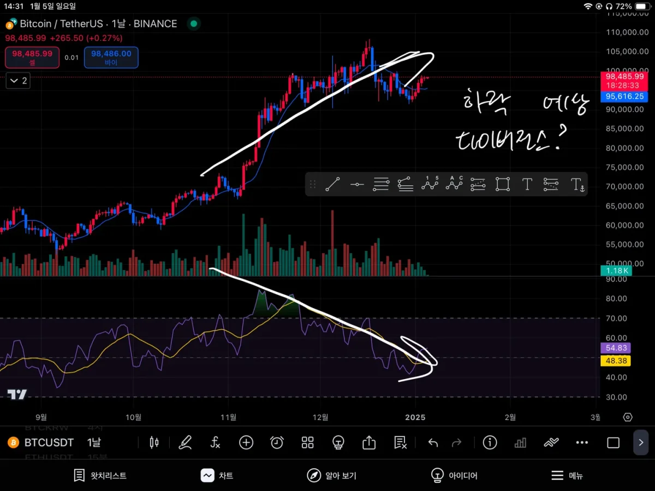Switch to the 차트 tab
The image size is (655, 491).
click(x=217, y=476)
